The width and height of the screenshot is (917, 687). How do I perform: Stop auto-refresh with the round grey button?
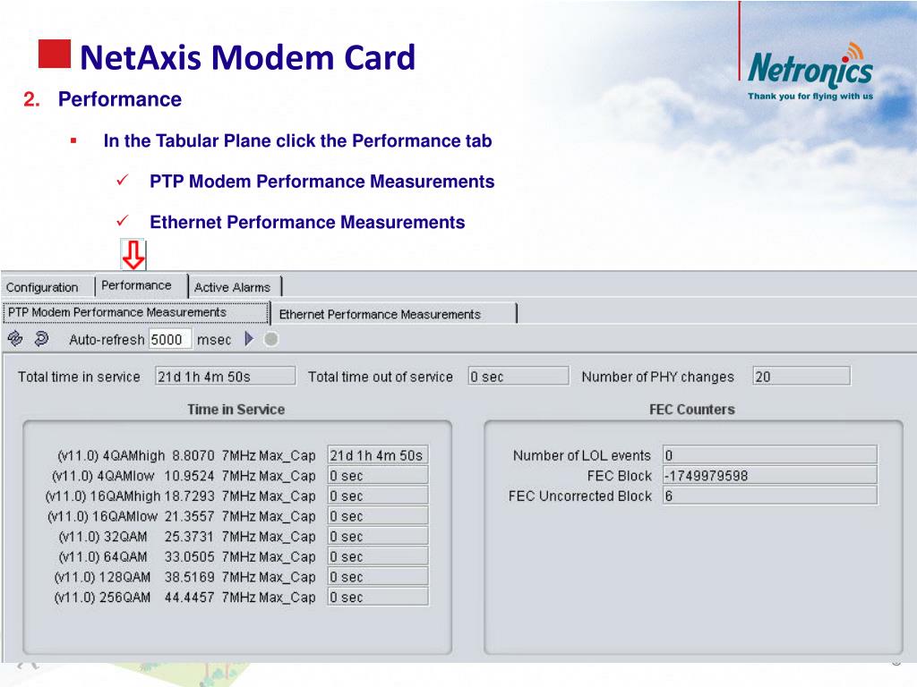point(270,339)
